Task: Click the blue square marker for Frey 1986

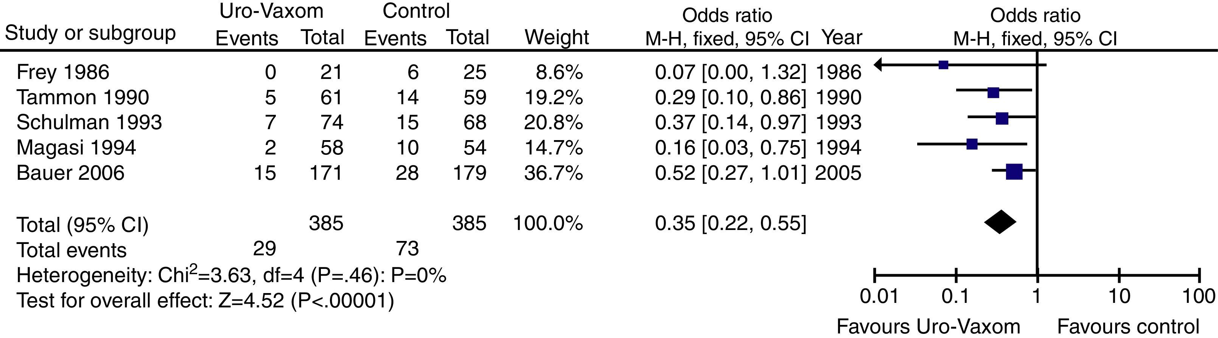Action: tap(943, 65)
